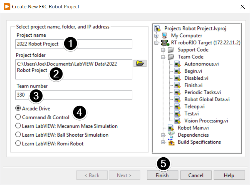
Task: Select the My Computer label
Action: [x=186, y=35]
